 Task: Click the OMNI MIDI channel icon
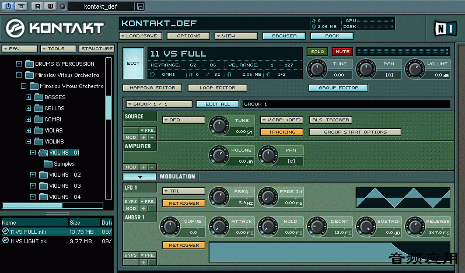pyautogui.click(x=152, y=74)
